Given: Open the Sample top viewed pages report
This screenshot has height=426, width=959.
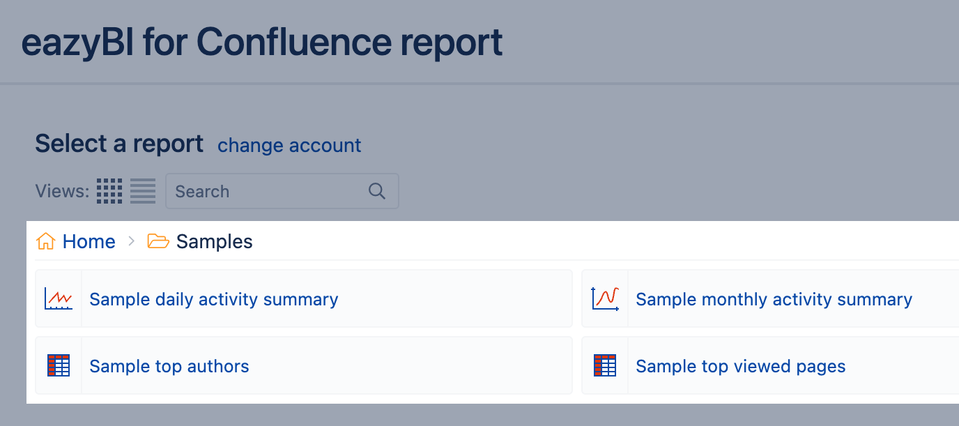Looking at the screenshot, I should (740, 365).
